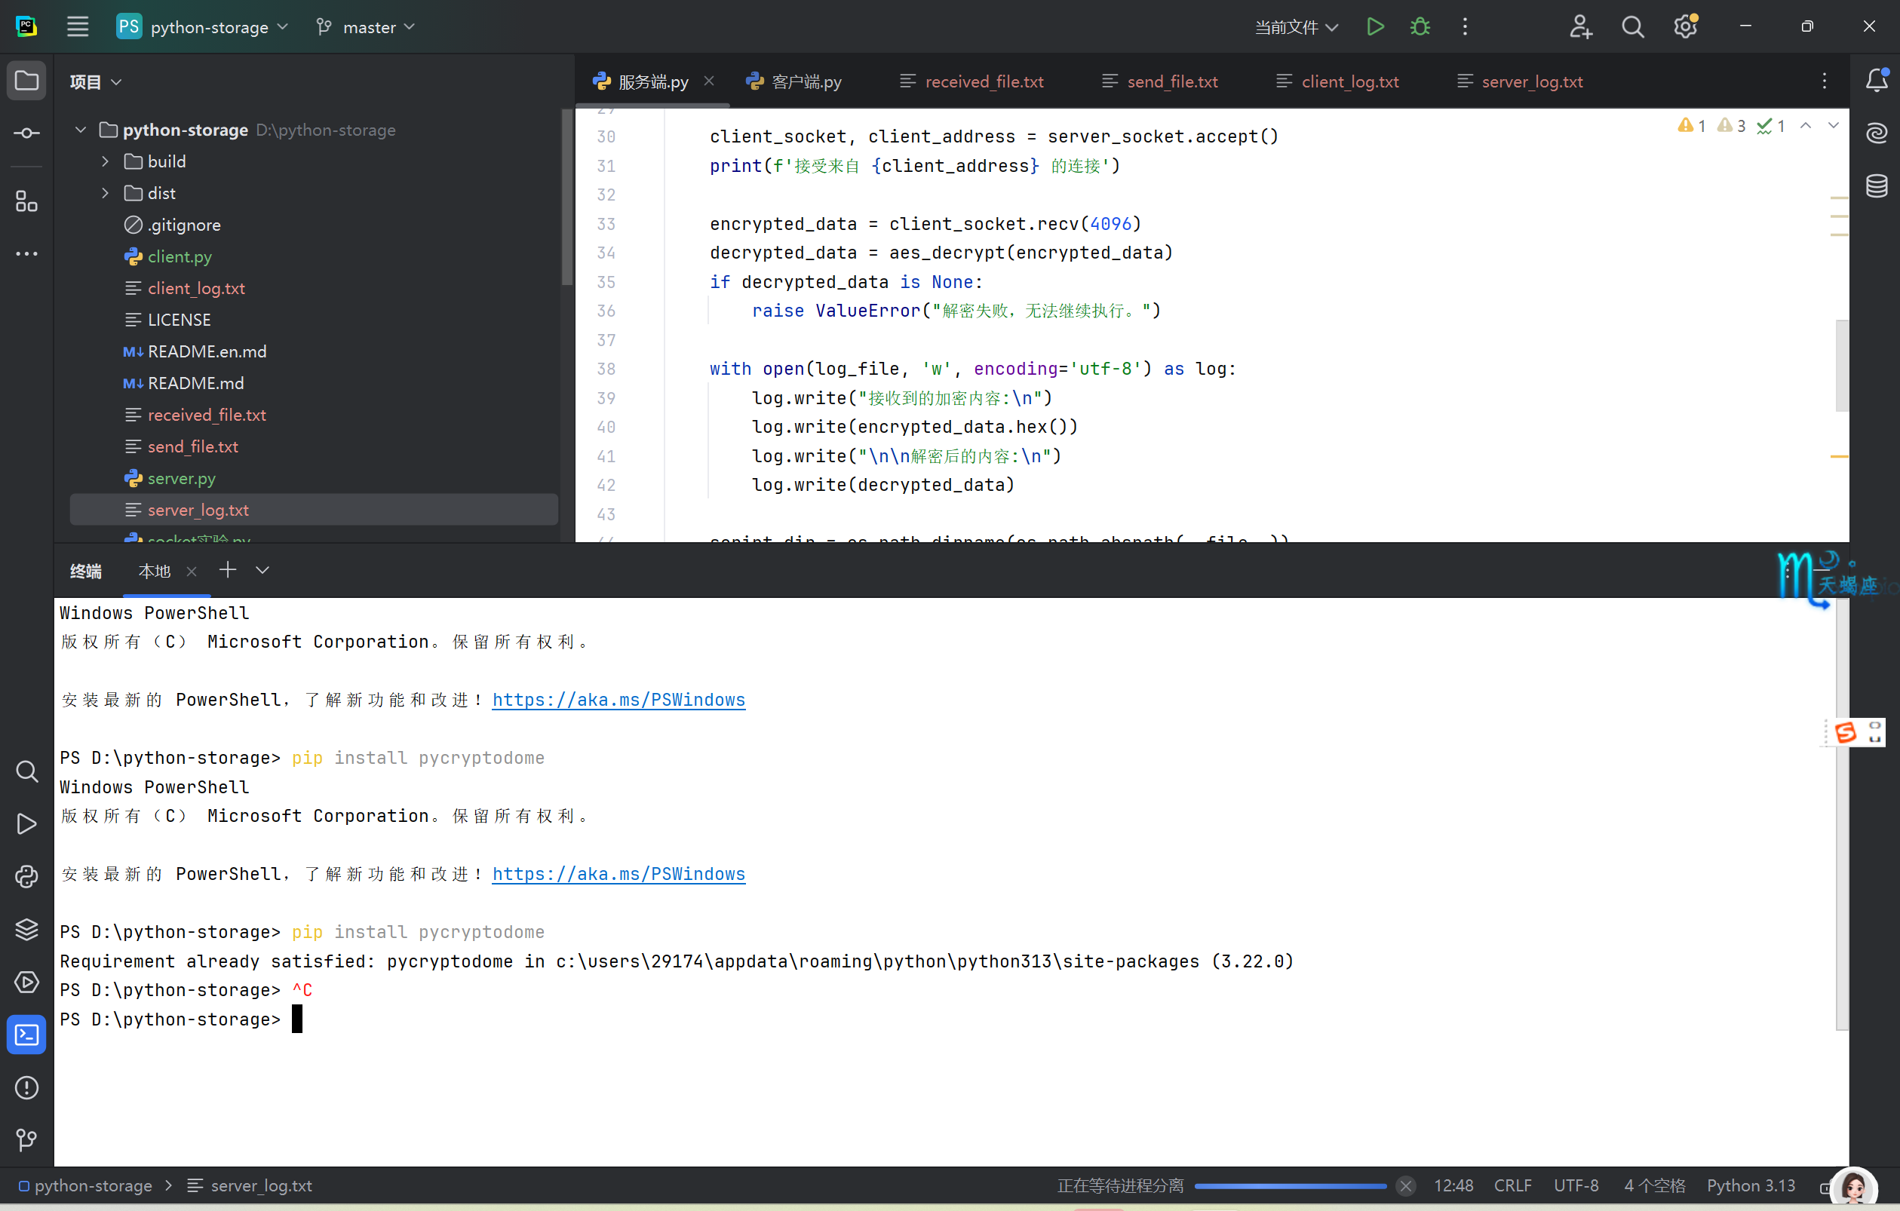Open the Structure tool window icon

coord(27,201)
